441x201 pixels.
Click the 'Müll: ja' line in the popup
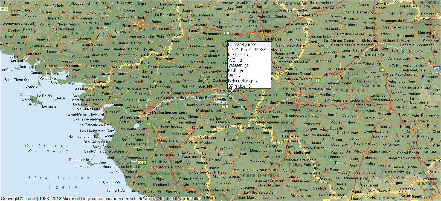pyautogui.click(x=236, y=70)
